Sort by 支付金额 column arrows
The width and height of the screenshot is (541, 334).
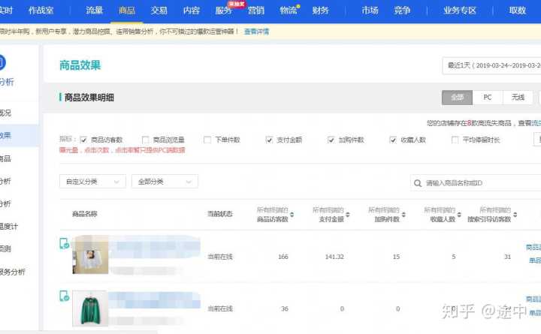coord(348,215)
